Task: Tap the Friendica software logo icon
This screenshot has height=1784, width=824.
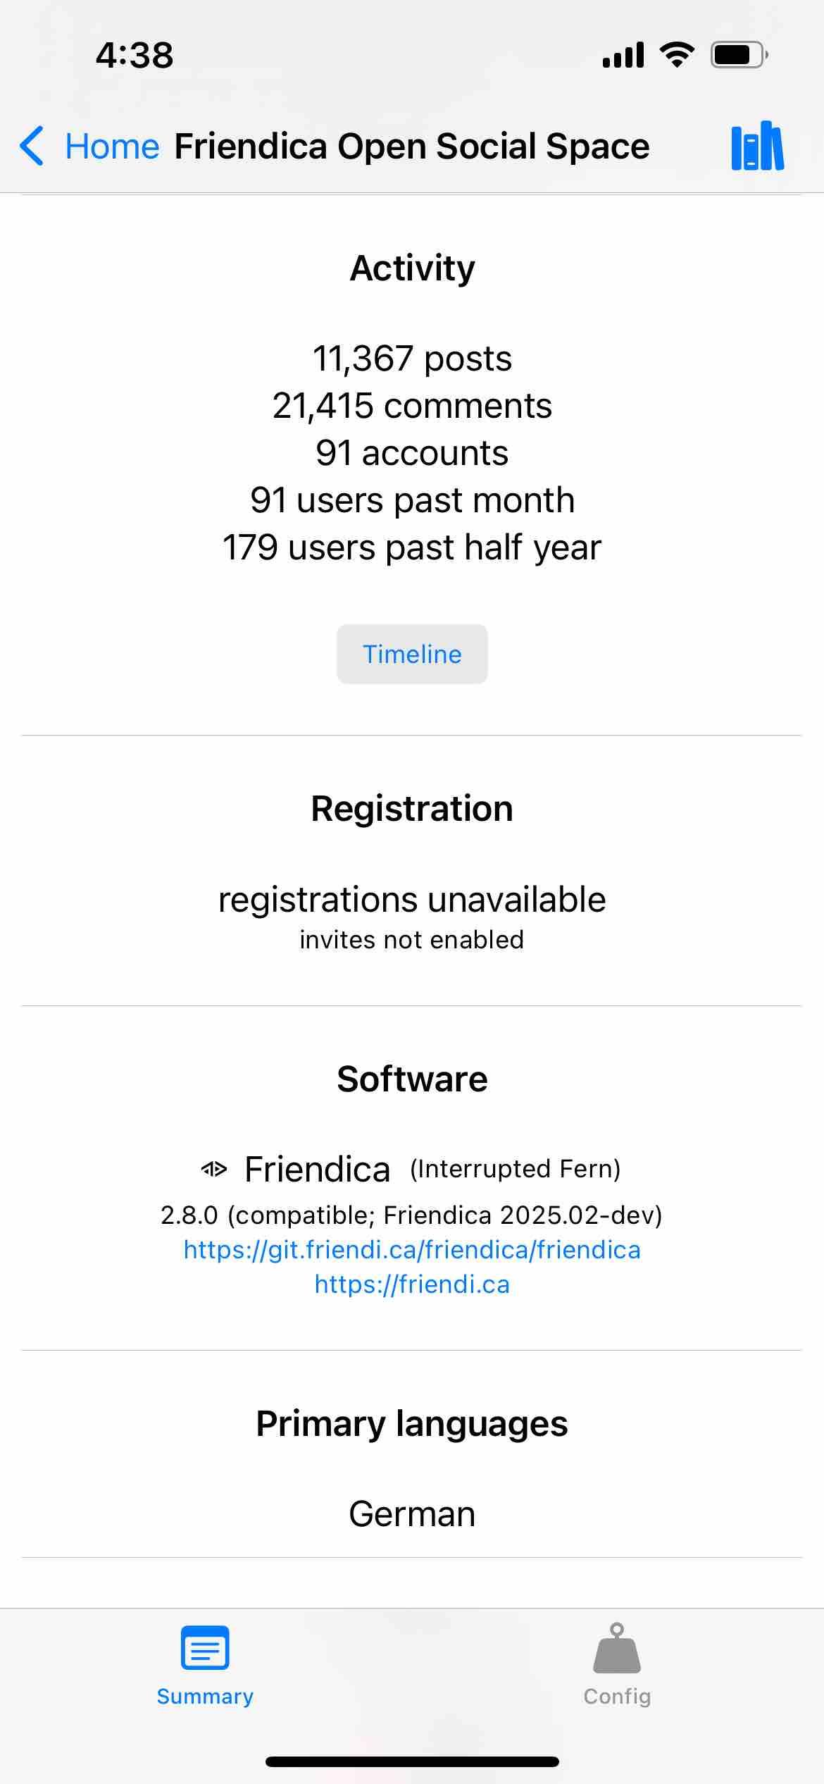Action: pos(214,1170)
